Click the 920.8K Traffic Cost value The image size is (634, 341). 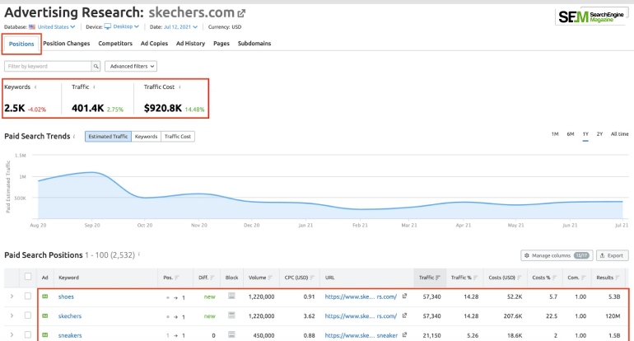tap(163, 108)
